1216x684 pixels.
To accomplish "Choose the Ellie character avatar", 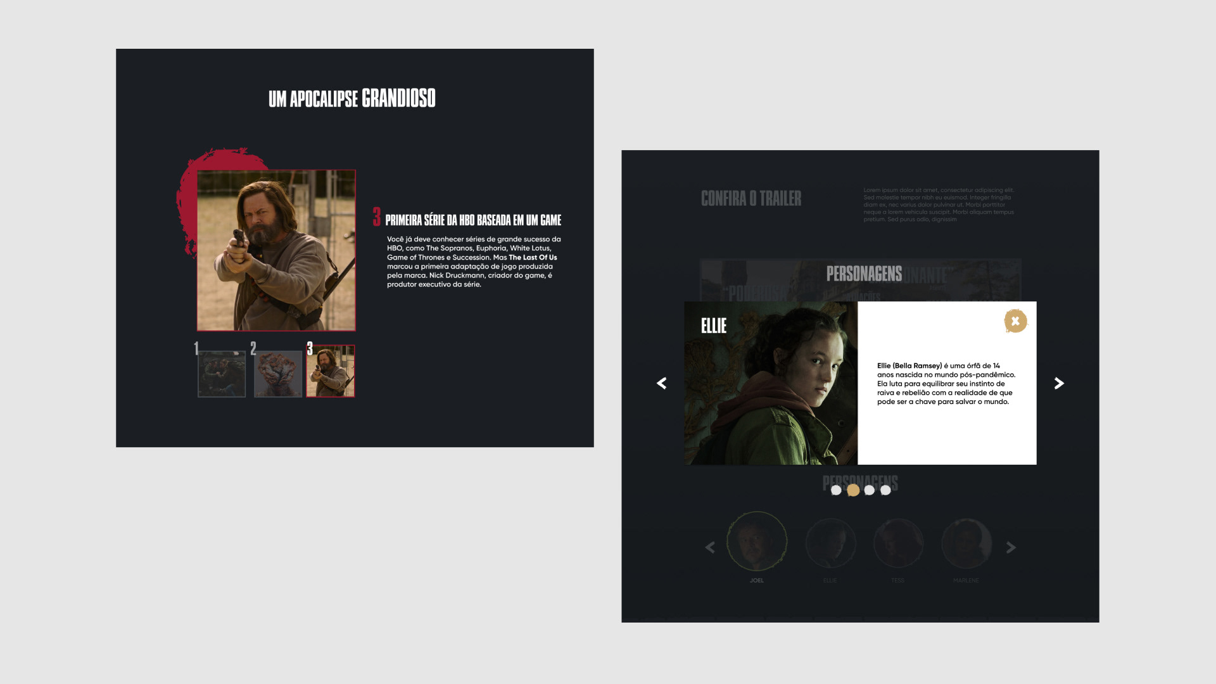I will coord(830,543).
